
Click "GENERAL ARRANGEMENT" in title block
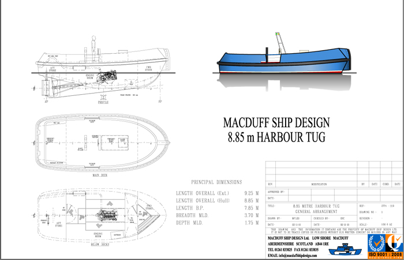316,211
